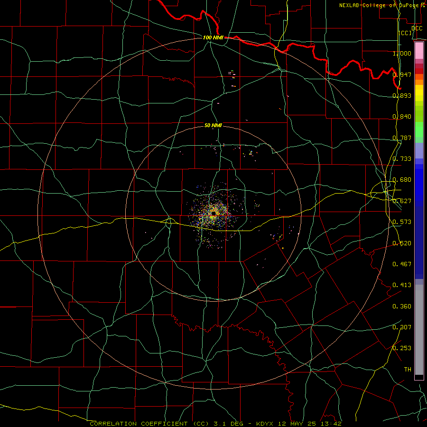Pick the lavender color band on scale
The image size is (427, 427).
[419, 150]
